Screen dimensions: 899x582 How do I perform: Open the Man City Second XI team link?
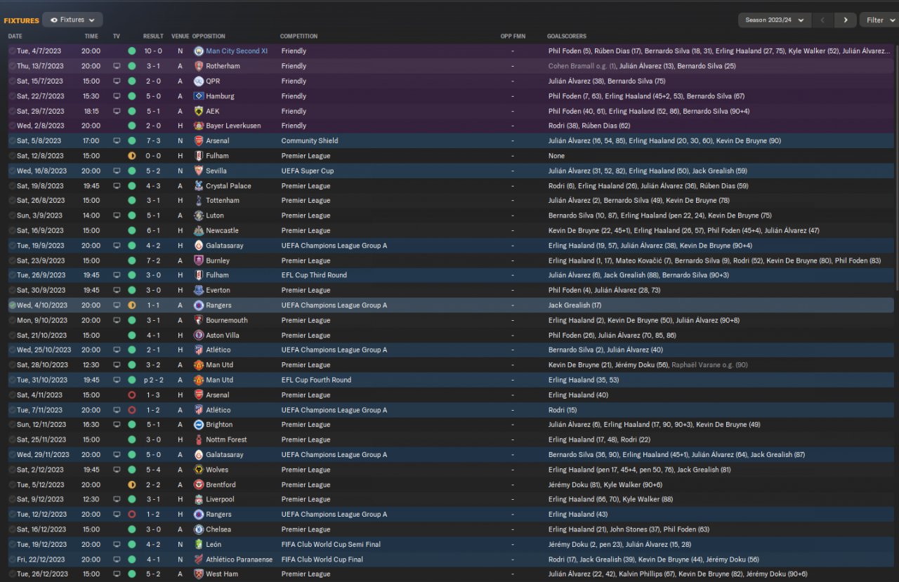click(x=237, y=51)
